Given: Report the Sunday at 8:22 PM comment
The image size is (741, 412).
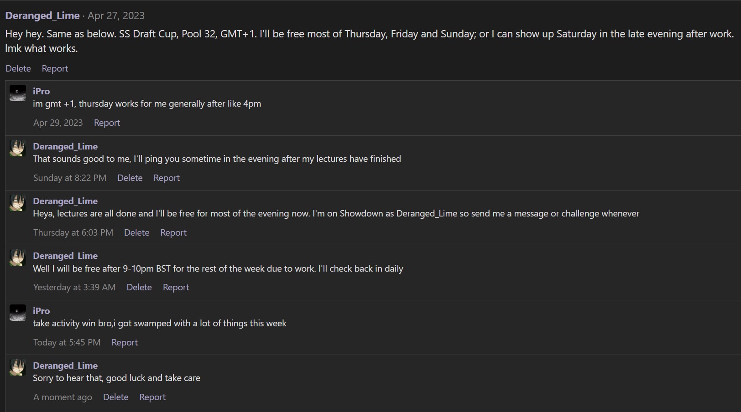Looking at the screenshot, I should pos(167,178).
